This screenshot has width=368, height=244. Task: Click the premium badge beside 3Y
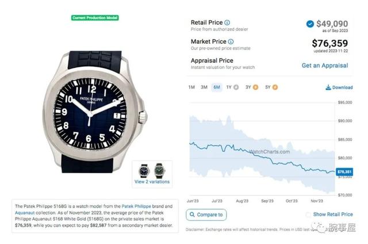coord(255,87)
